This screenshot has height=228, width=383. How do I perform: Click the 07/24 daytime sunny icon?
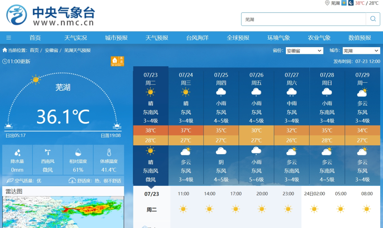pos(185,92)
